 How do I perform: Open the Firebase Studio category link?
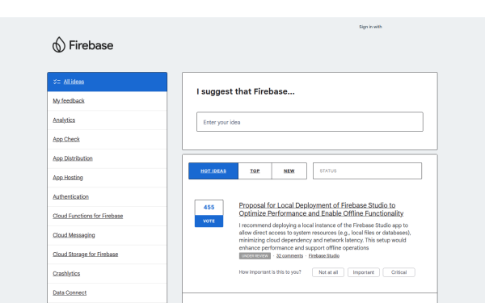[324, 255]
